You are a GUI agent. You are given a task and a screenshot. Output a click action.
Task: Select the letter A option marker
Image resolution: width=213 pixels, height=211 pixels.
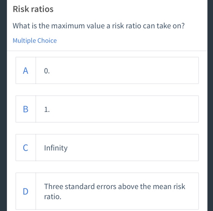click(26, 71)
